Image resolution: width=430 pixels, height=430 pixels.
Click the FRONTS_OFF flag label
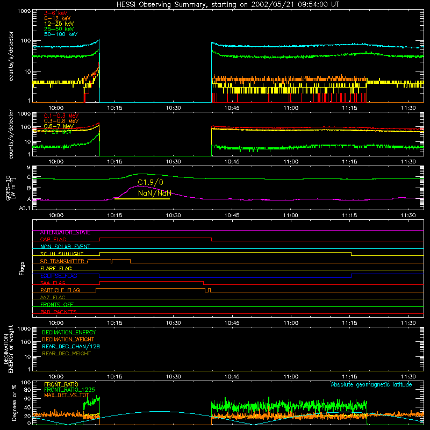tap(57, 305)
